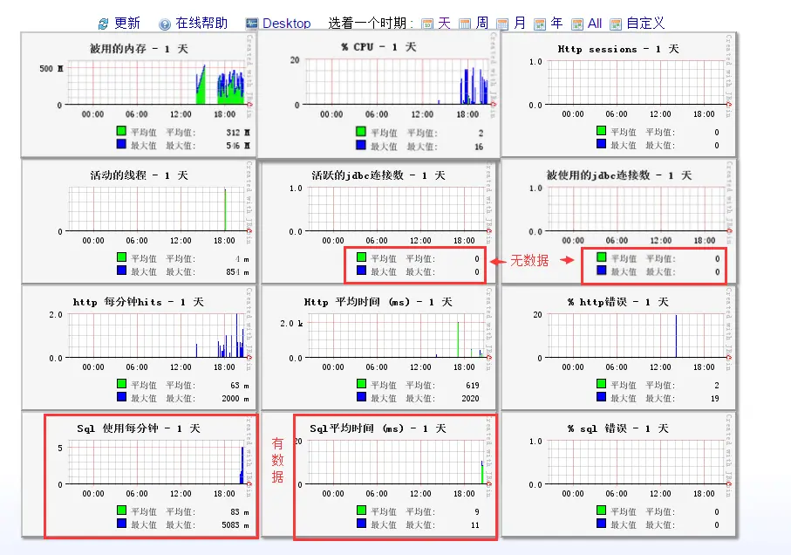Viewport: 791px width, 555px height.
Task: Open the 自定义 custom period link
Action: click(645, 24)
